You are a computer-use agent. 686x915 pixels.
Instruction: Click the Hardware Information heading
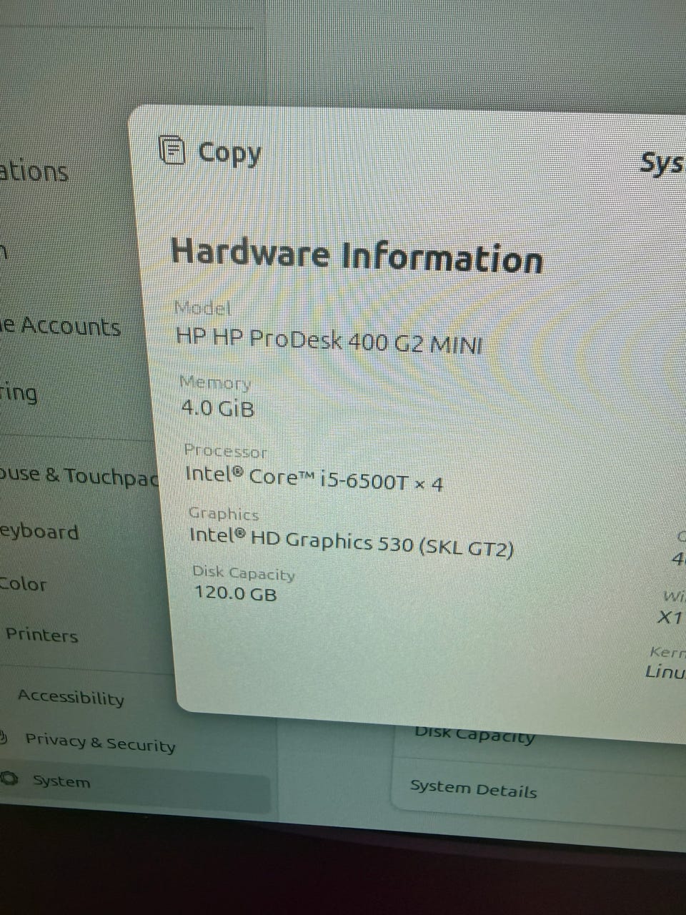click(357, 255)
